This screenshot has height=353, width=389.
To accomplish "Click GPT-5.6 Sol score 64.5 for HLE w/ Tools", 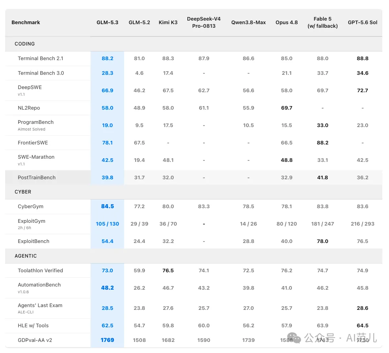I will click(x=363, y=325).
